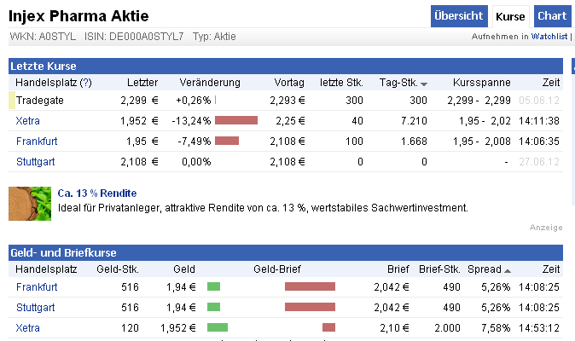Open Frankfurt in Geld- und Briefkurse table
Image resolution: width=575 pixels, height=341 pixels.
(x=37, y=286)
